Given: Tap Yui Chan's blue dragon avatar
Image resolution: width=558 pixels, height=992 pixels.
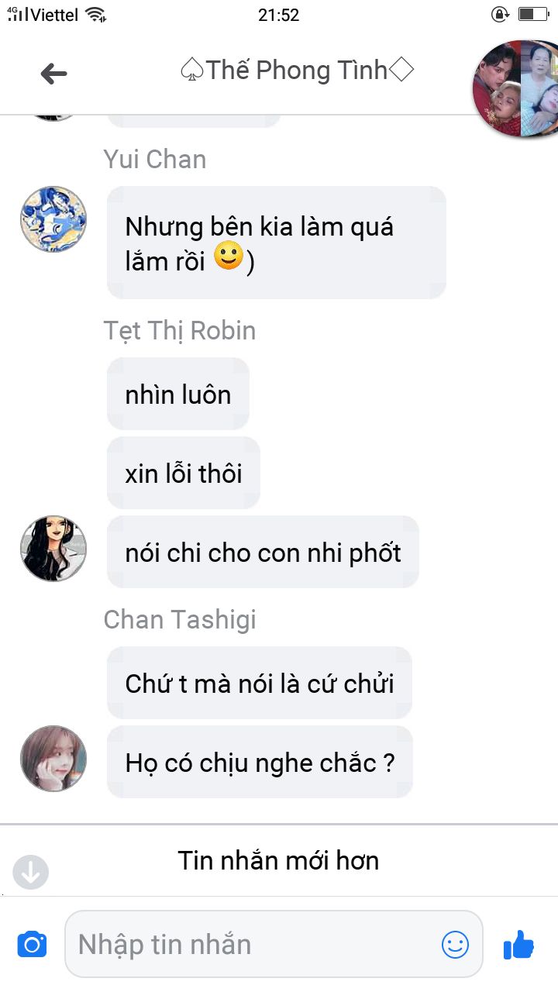Looking at the screenshot, I should click(53, 219).
